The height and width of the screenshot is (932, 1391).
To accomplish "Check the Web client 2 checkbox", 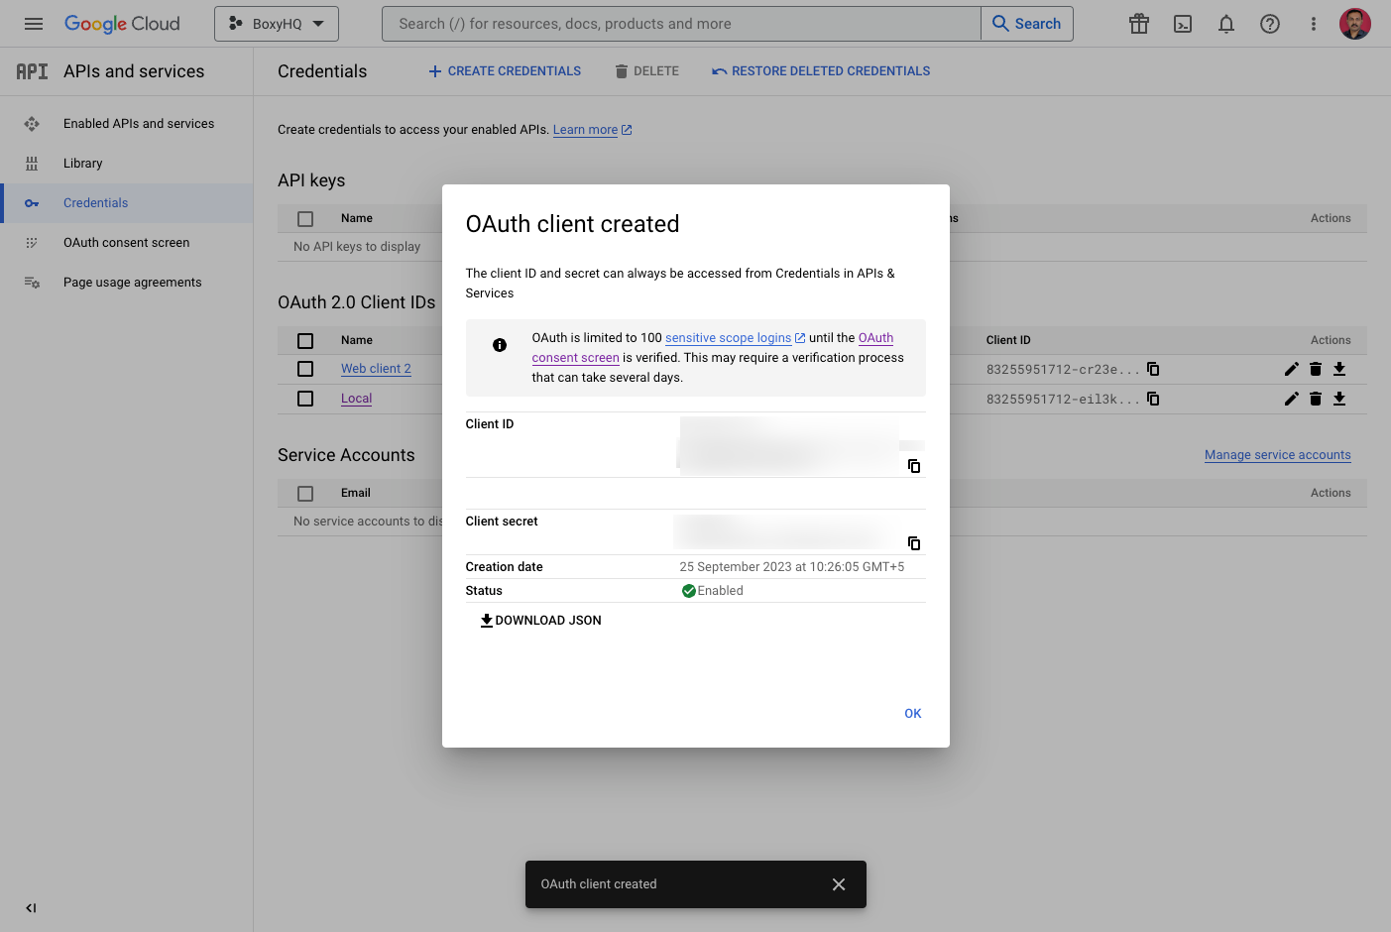I will [x=304, y=369].
